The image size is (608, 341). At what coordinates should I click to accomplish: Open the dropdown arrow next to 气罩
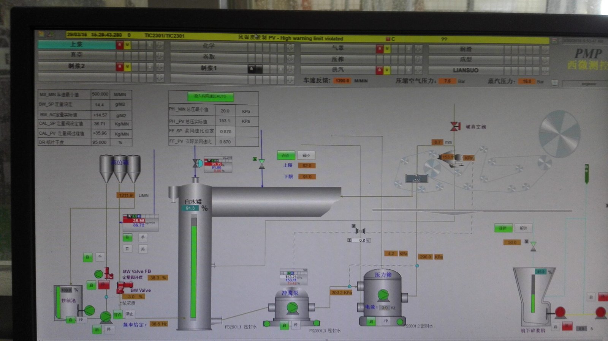pos(418,49)
